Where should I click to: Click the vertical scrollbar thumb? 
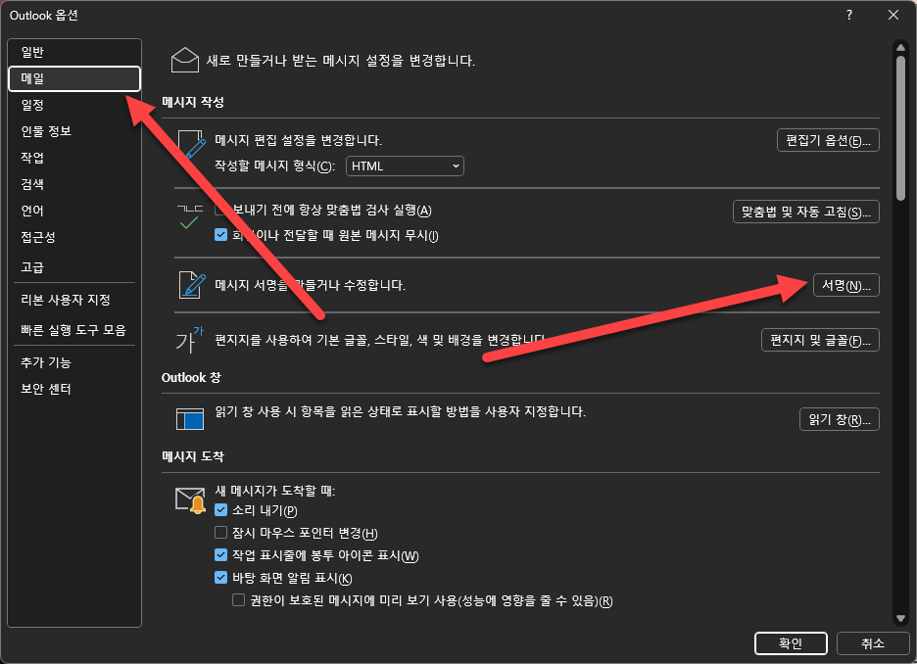(x=900, y=128)
